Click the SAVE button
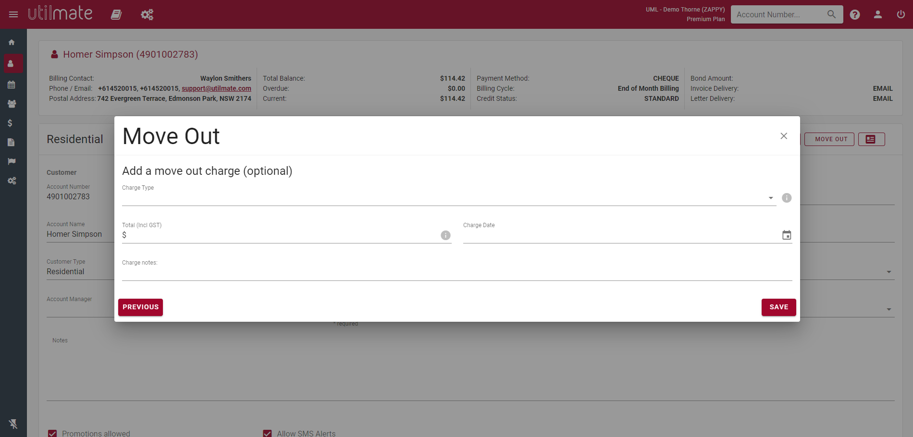Screen dimensions: 913x437 (778, 307)
